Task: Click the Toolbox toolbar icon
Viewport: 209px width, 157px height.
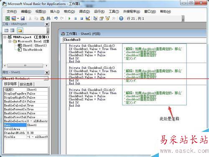Action: pyautogui.click(x=114, y=18)
